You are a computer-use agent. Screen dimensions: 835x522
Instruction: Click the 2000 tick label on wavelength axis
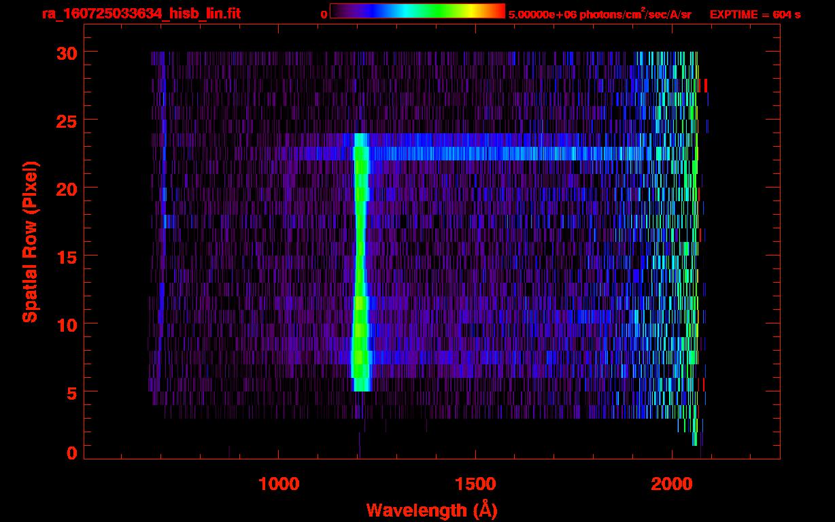[x=672, y=484]
